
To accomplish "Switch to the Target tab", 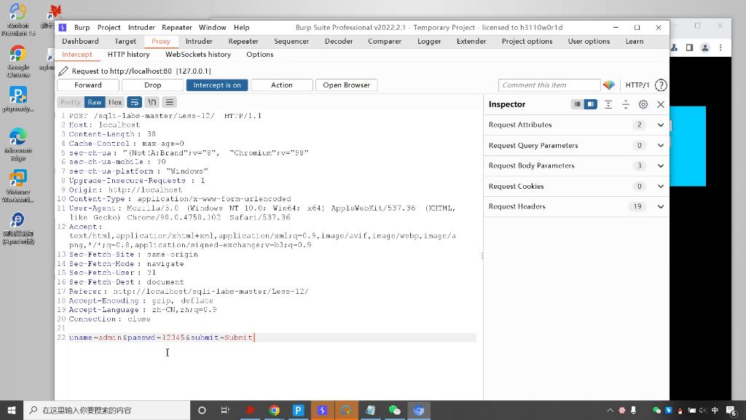I will pos(125,42).
